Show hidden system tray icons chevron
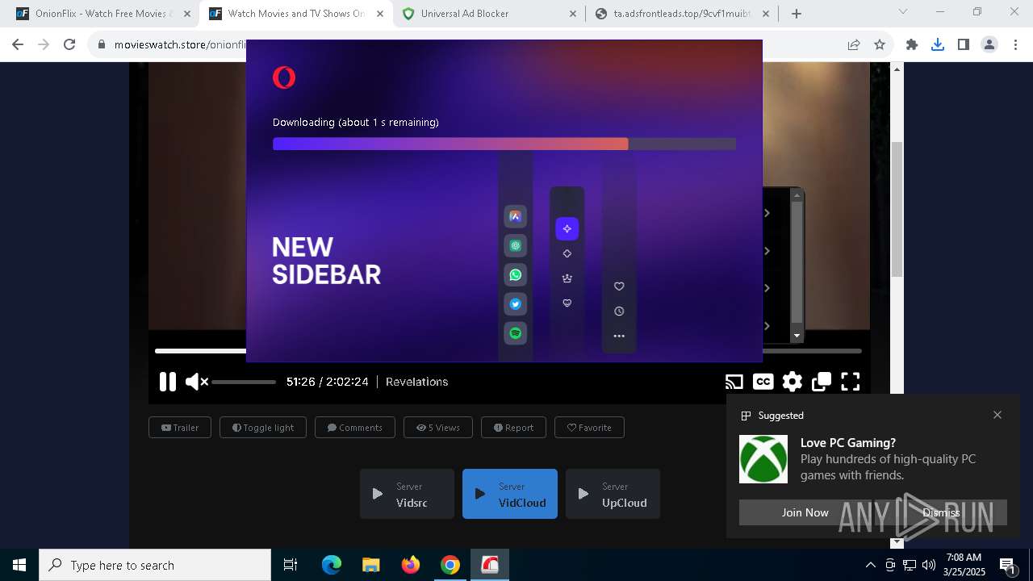 (x=871, y=565)
